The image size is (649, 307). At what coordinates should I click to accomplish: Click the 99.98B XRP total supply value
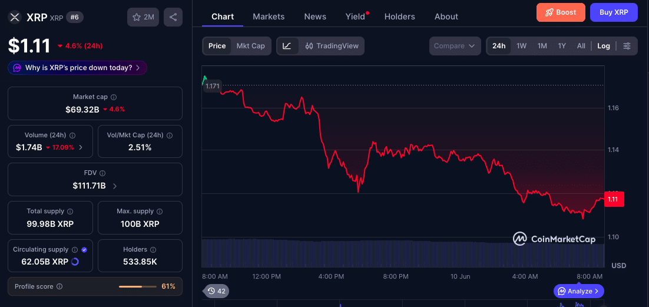pos(51,224)
